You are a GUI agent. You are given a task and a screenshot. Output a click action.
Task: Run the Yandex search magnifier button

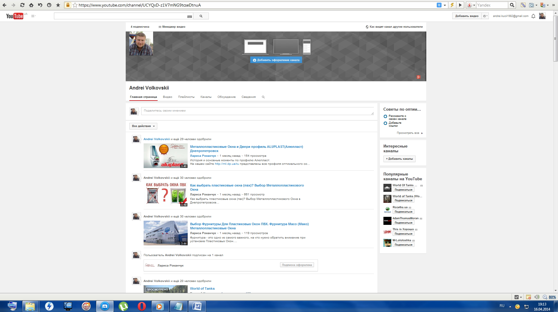click(512, 5)
